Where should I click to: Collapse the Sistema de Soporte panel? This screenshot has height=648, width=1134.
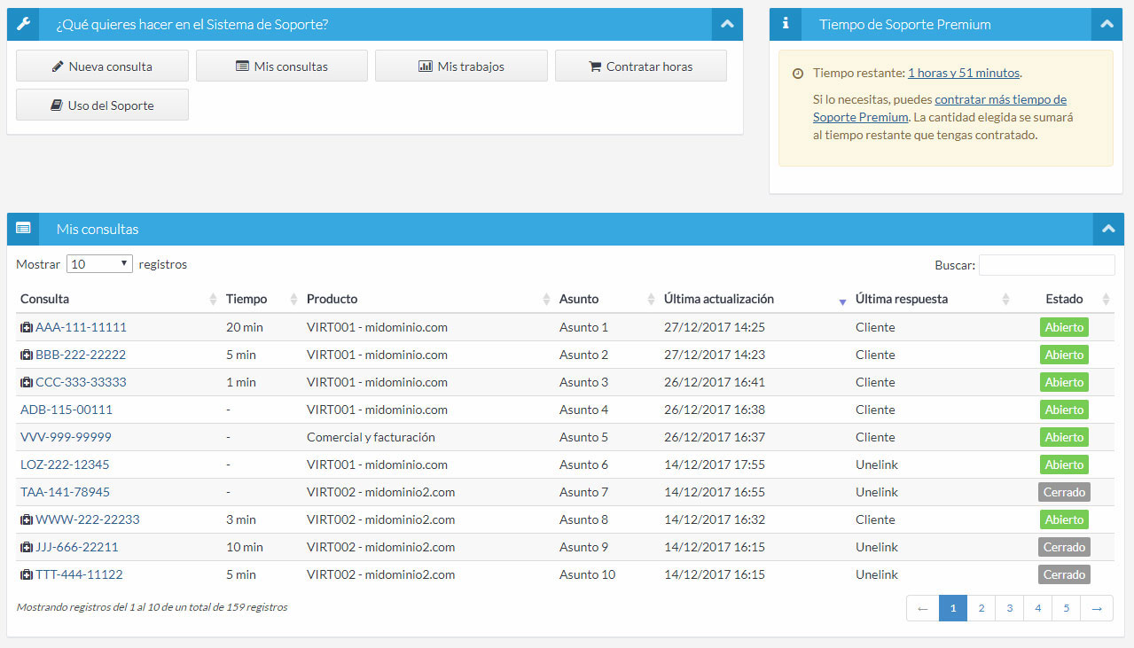point(727,24)
